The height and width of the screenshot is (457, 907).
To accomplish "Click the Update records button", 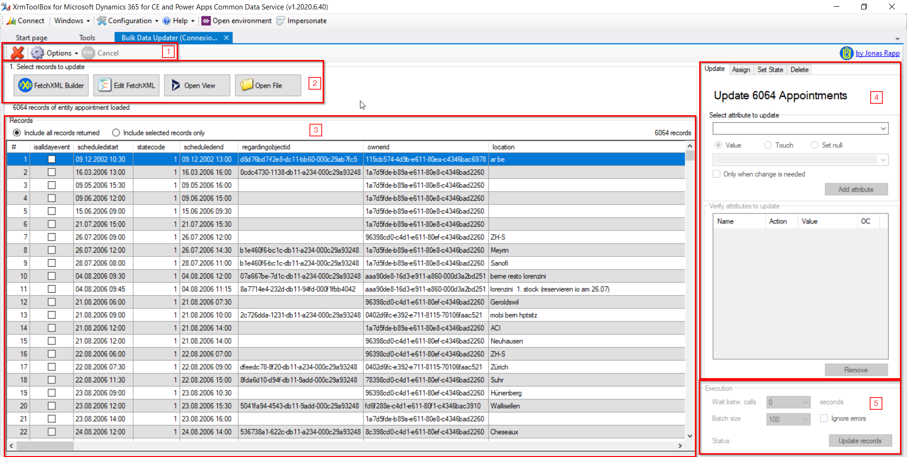I will tap(860, 440).
